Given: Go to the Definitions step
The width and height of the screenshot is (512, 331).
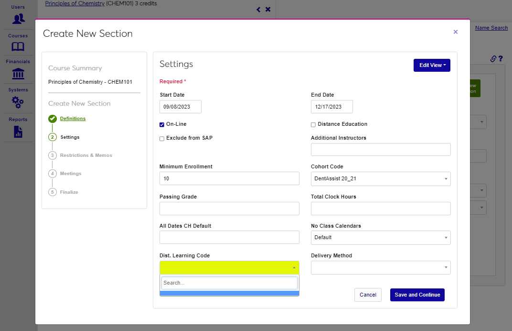Looking at the screenshot, I should (x=73, y=119).
